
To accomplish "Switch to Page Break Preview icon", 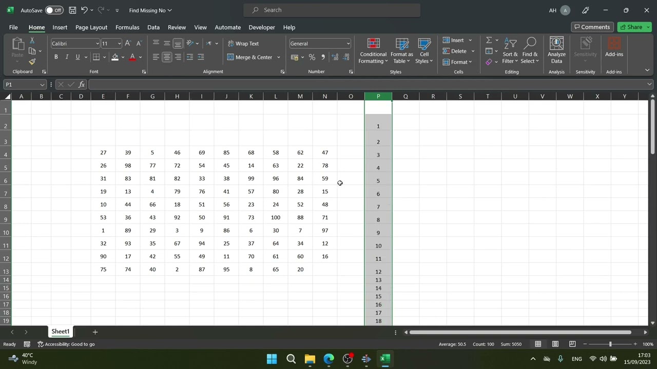I will click(x=572, y=344).
